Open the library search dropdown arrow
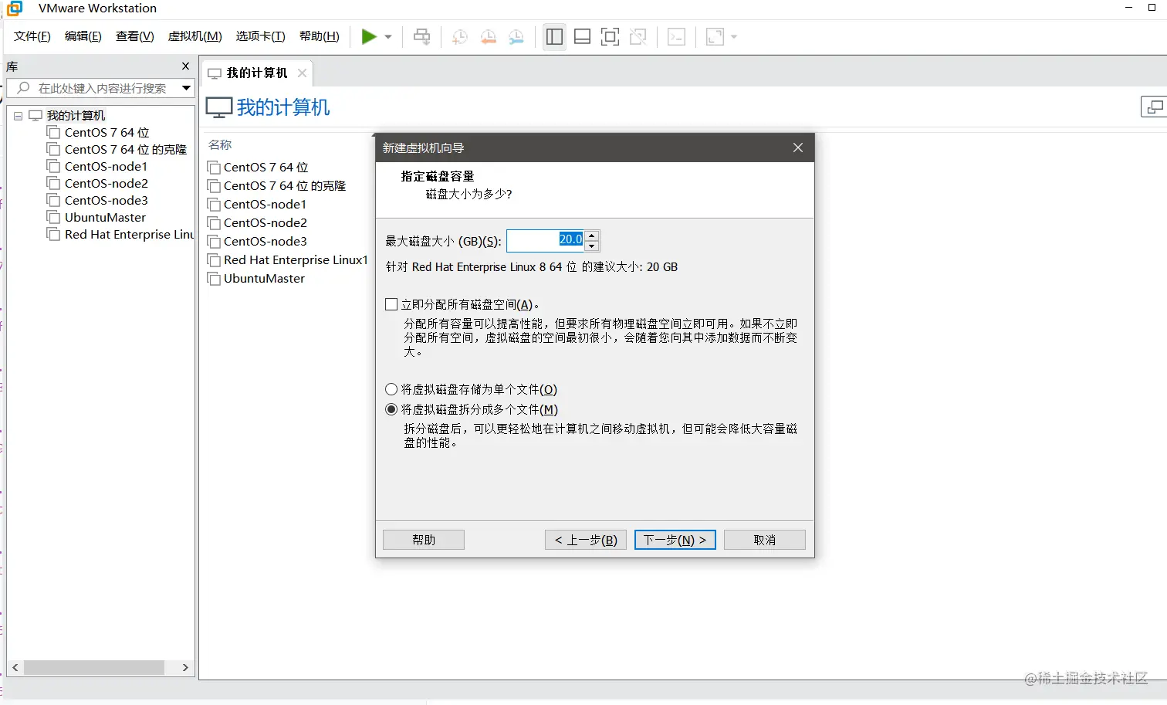The width and height of the screenshot is (1167, 705). (186, 88)
